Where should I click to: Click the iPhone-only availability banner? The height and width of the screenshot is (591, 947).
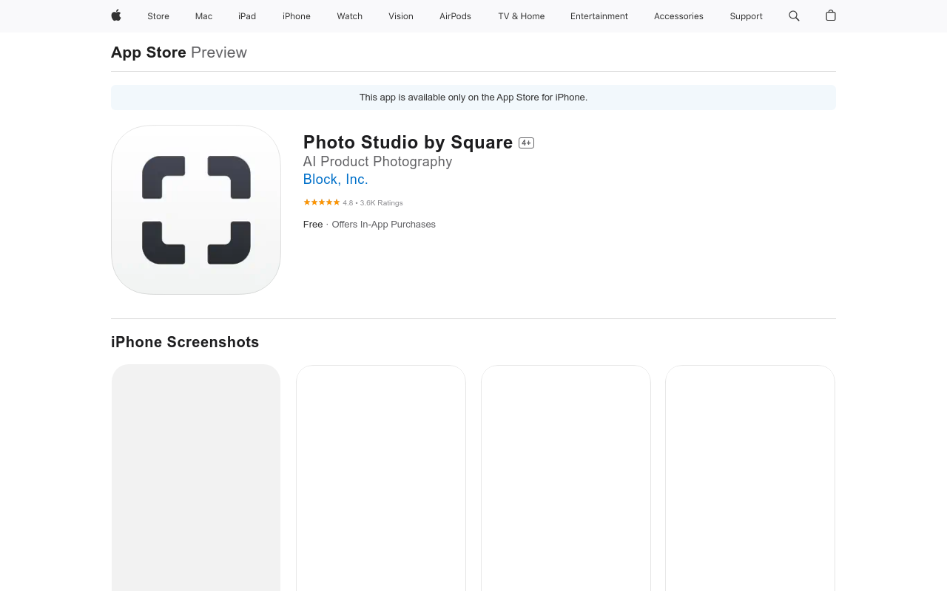473,98
